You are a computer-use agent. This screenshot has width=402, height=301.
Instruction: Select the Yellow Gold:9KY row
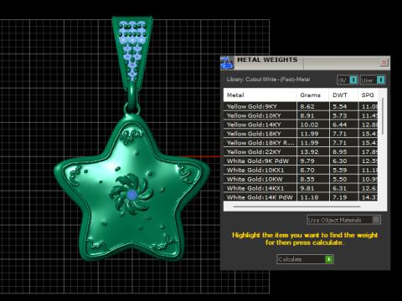point(301,106)
